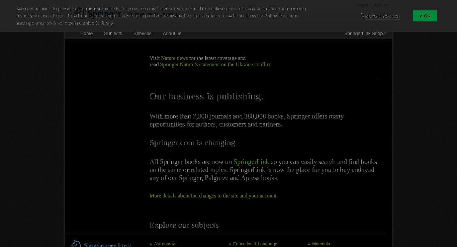
Task: Click the Search link at top
Action: coord(362,5)
